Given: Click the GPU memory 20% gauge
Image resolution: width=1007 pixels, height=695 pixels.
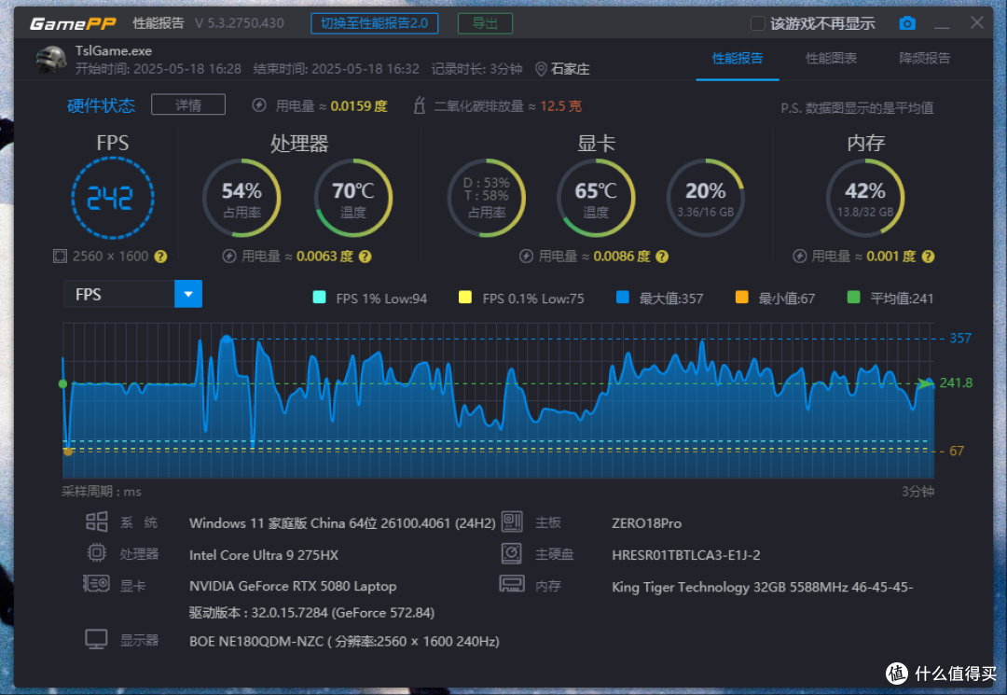Looking at the screenshot, I should [705, 198].
